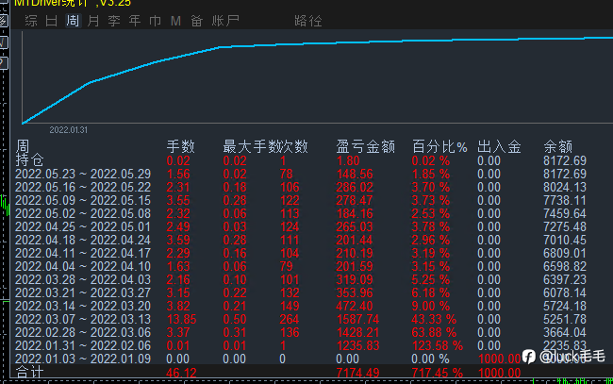Screen dimensions: 613x384
Task: Switch to the 综 summary tab
Action: [31, 21]
